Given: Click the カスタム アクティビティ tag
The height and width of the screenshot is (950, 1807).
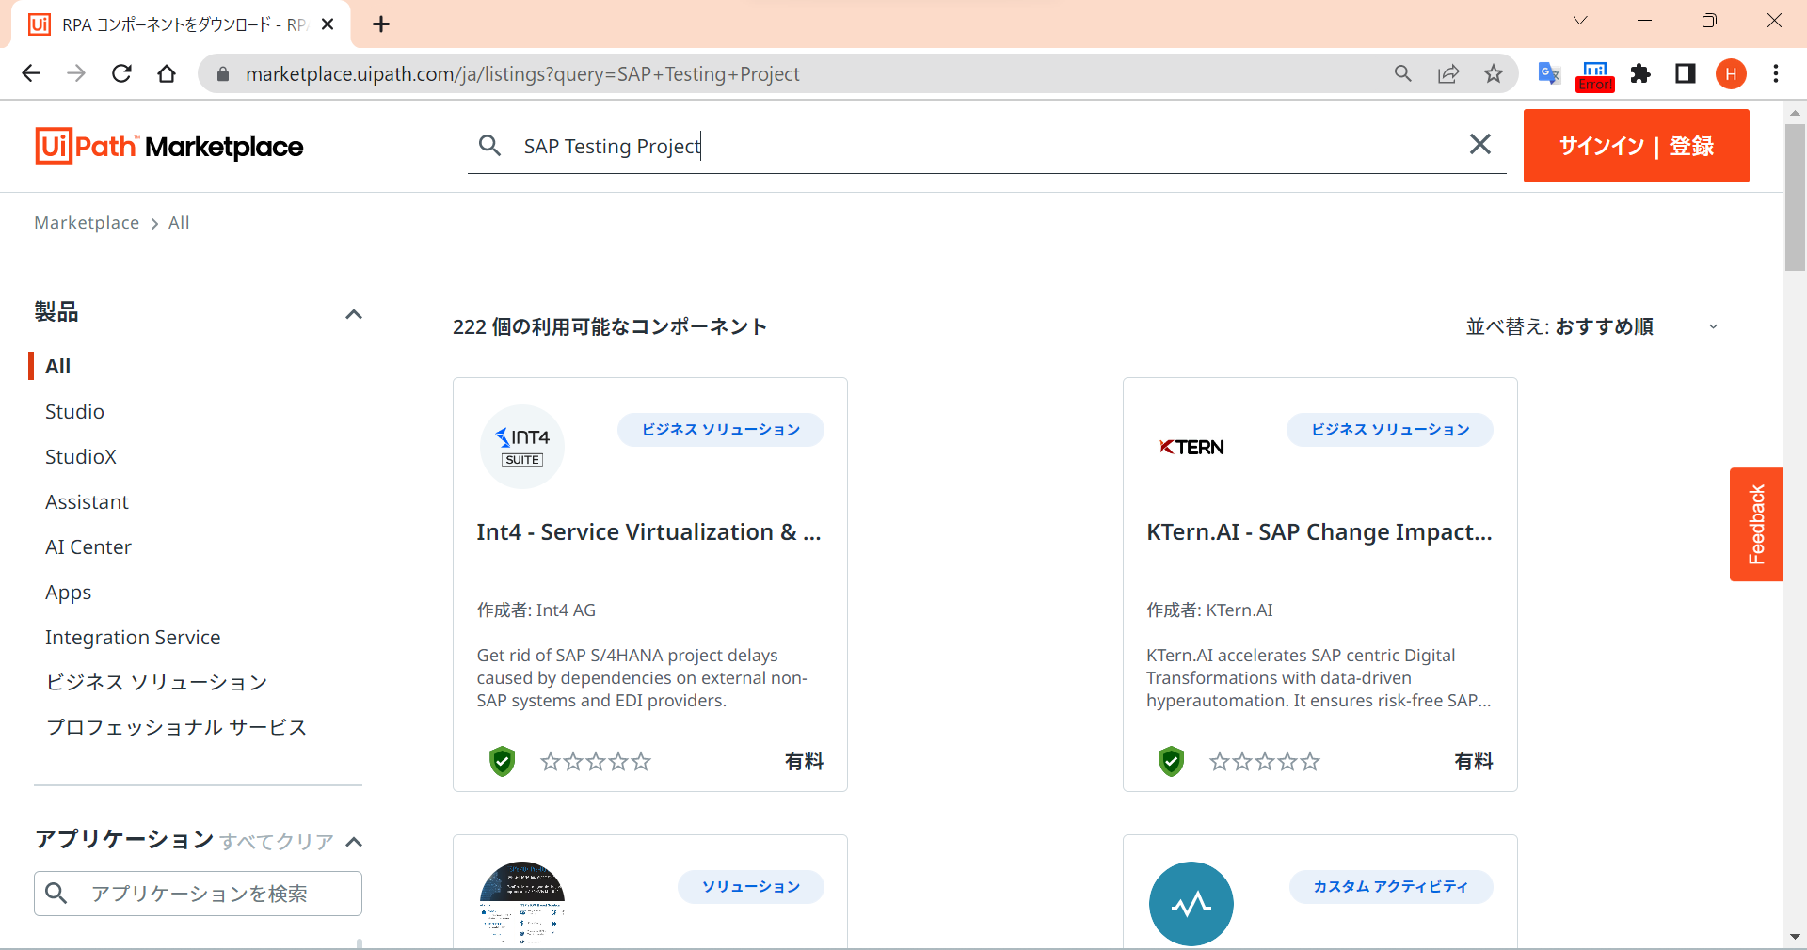Looking at the screenshot, I should [x=1391, y=887].
